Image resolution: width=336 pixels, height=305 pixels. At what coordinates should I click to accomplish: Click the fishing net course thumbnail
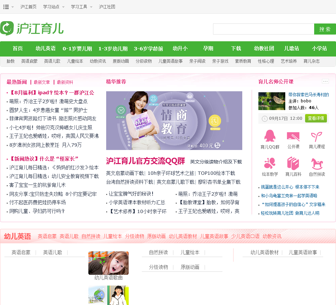(x=272, y=101)
